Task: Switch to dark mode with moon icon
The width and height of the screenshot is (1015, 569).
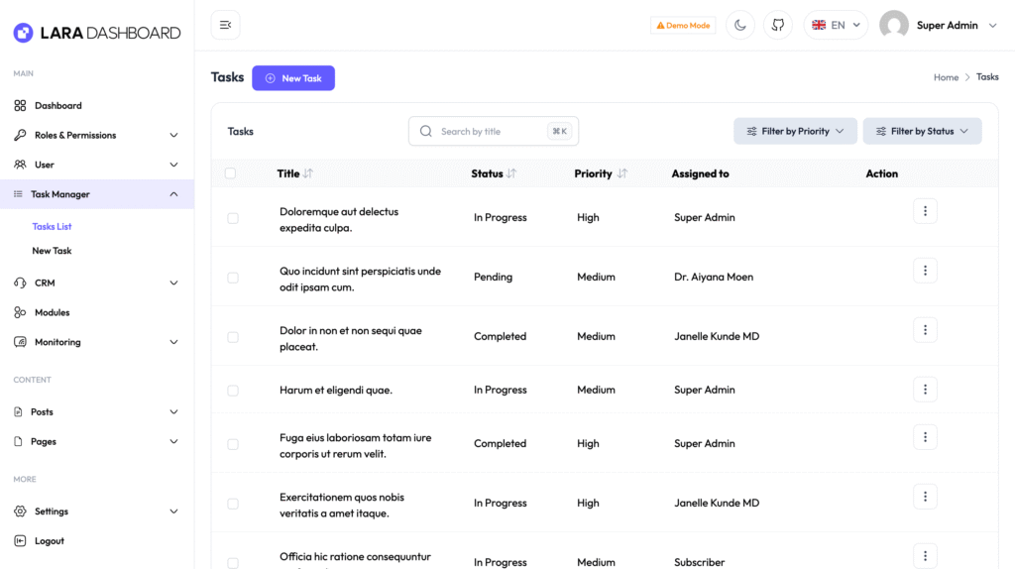Action: pyautogui.click(x=739, y=25)
